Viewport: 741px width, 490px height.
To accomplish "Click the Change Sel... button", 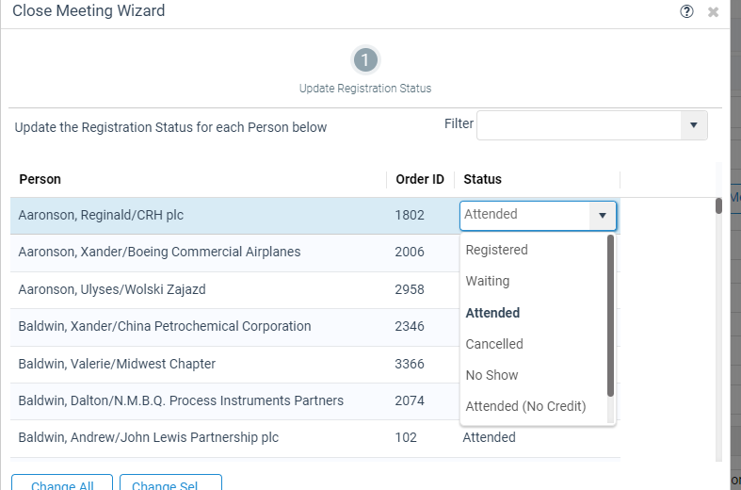I will pos(170,482).
